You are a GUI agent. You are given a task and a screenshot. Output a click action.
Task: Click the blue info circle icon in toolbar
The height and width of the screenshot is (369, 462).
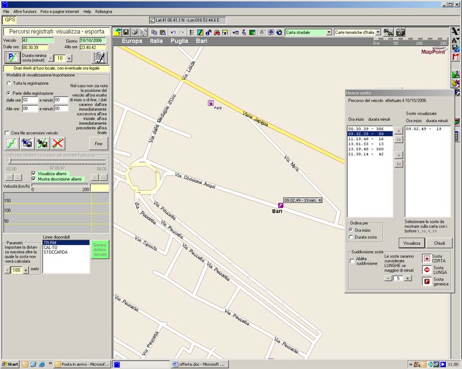[x=271, y=32]
